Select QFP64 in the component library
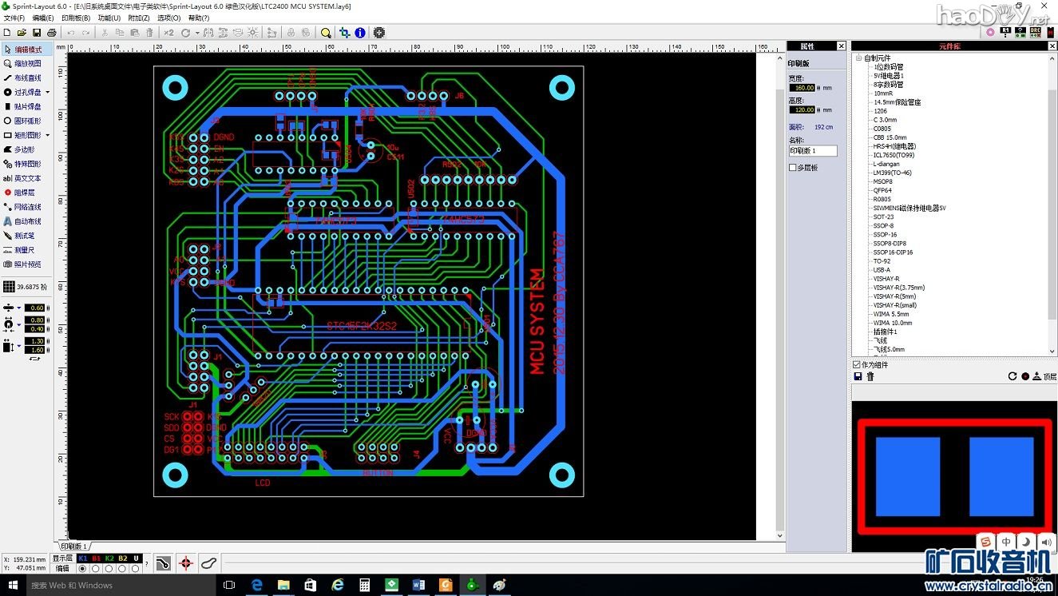1058x596 pixels. [882, 190]
